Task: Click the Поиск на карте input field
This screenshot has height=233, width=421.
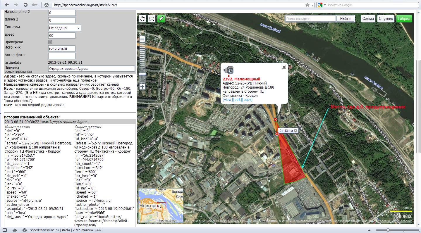Action: coord(310,19)
